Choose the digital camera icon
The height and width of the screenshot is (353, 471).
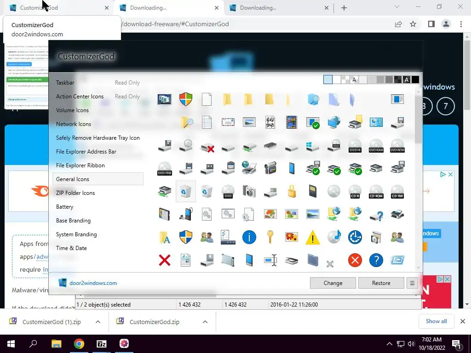[x=249, y=191]
